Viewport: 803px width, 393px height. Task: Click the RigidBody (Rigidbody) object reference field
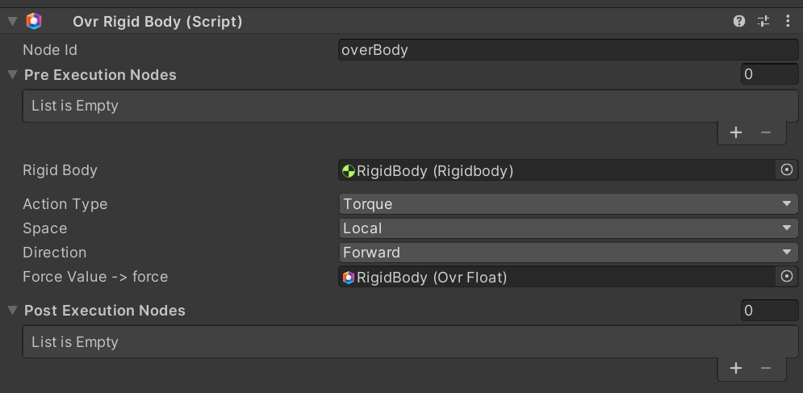click(x=557, y=170)
